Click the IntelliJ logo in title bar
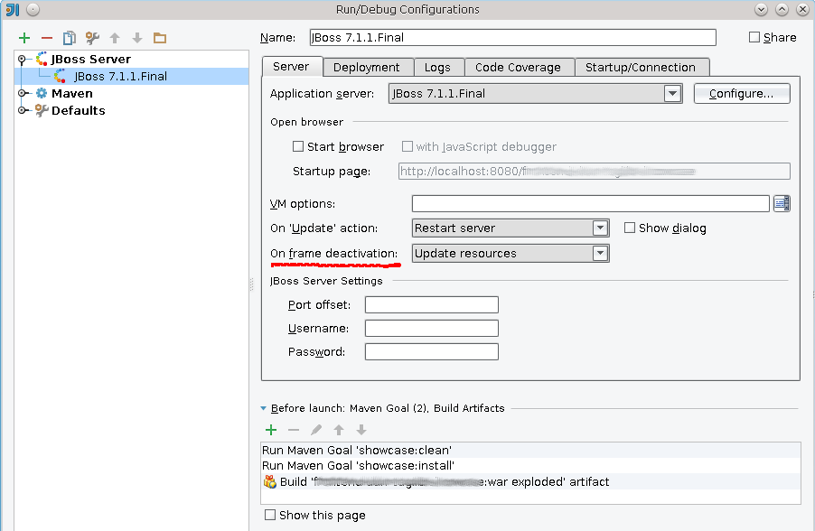Screen dimensions: 815x531 13,9
